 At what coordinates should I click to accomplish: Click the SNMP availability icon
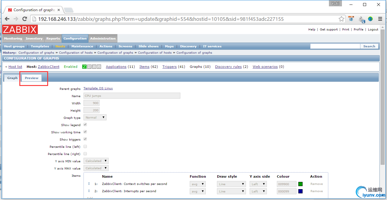point(89,67)
